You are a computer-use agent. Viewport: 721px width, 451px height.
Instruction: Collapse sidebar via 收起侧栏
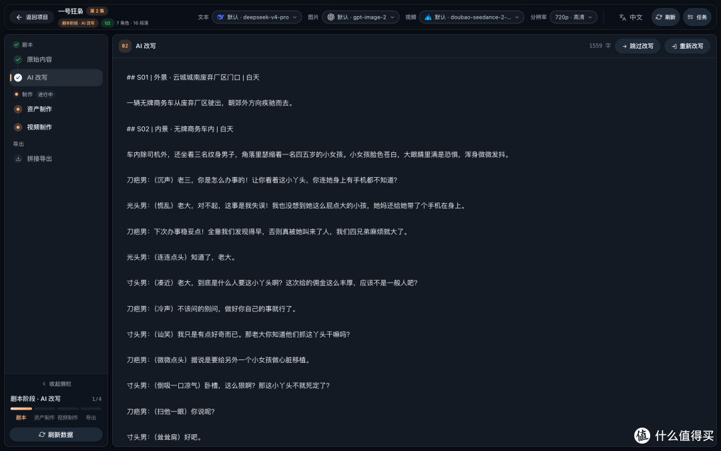(57, 384)
